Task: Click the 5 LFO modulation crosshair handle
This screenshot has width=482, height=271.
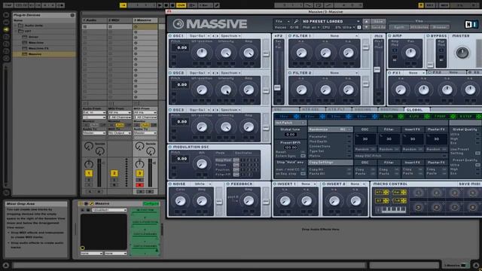Action: coord(401,117)
